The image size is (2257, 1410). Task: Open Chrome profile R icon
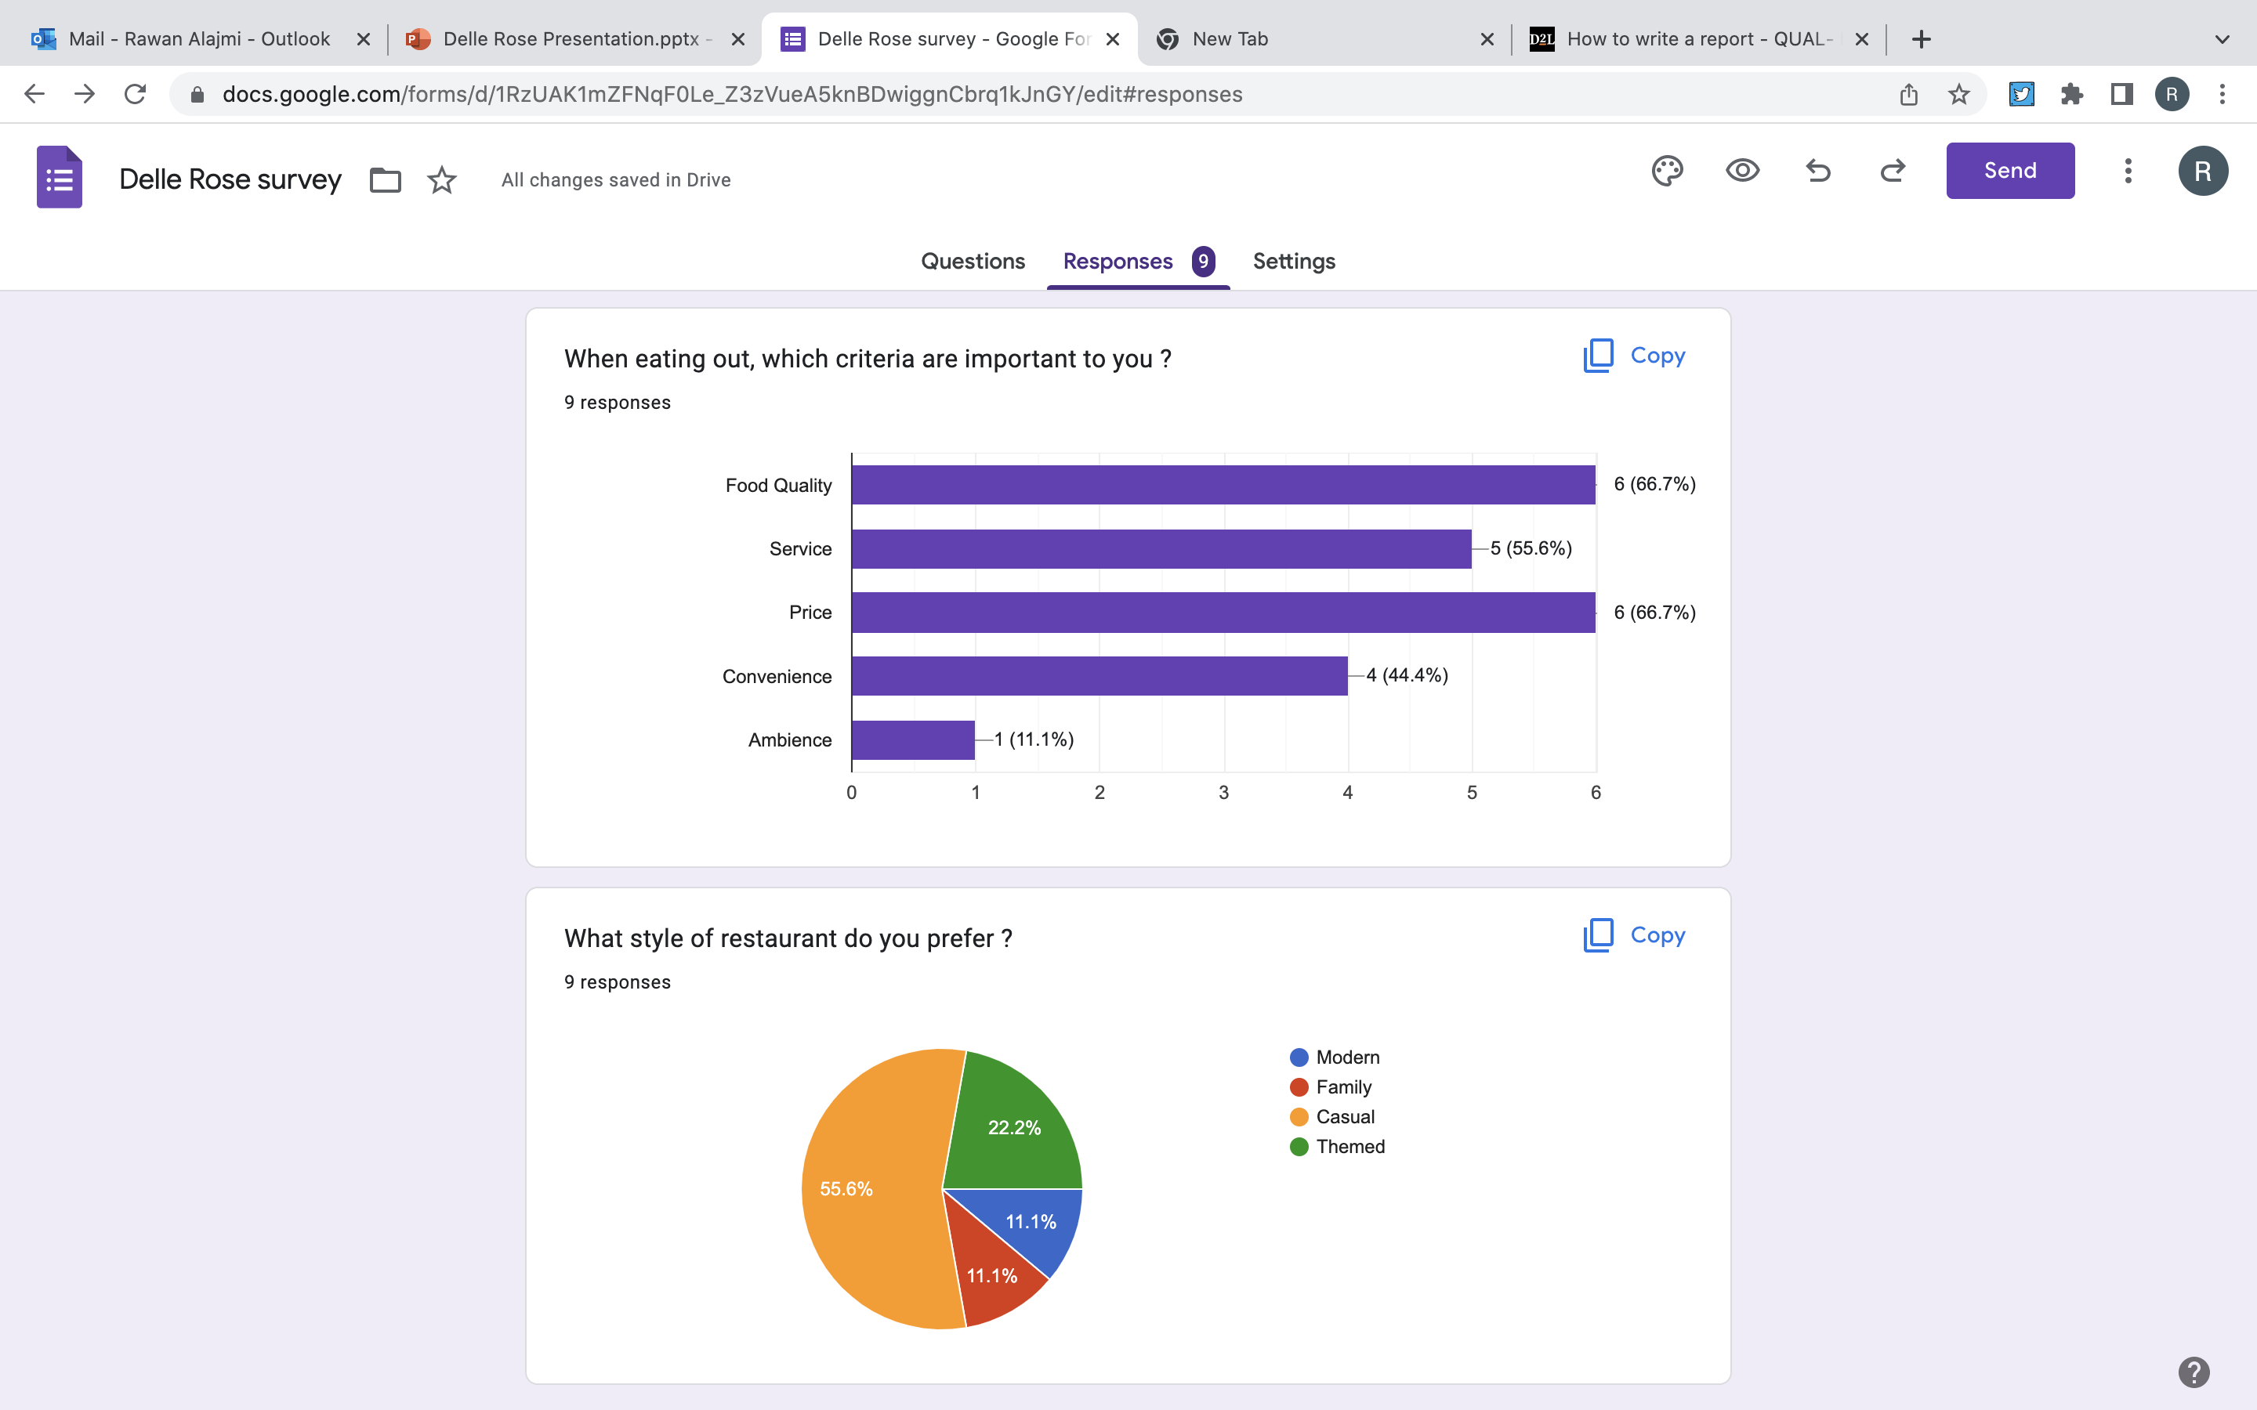point(2172,94)
